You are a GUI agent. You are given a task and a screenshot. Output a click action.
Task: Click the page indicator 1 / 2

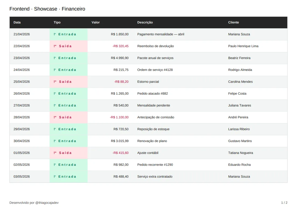284,203
